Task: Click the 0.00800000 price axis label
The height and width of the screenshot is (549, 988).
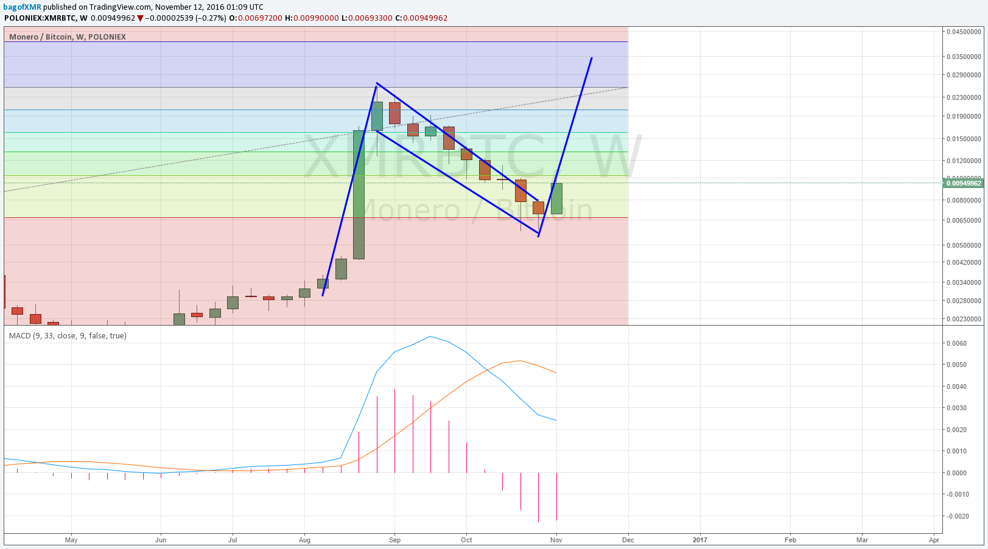Action: [x=964, y=200]
